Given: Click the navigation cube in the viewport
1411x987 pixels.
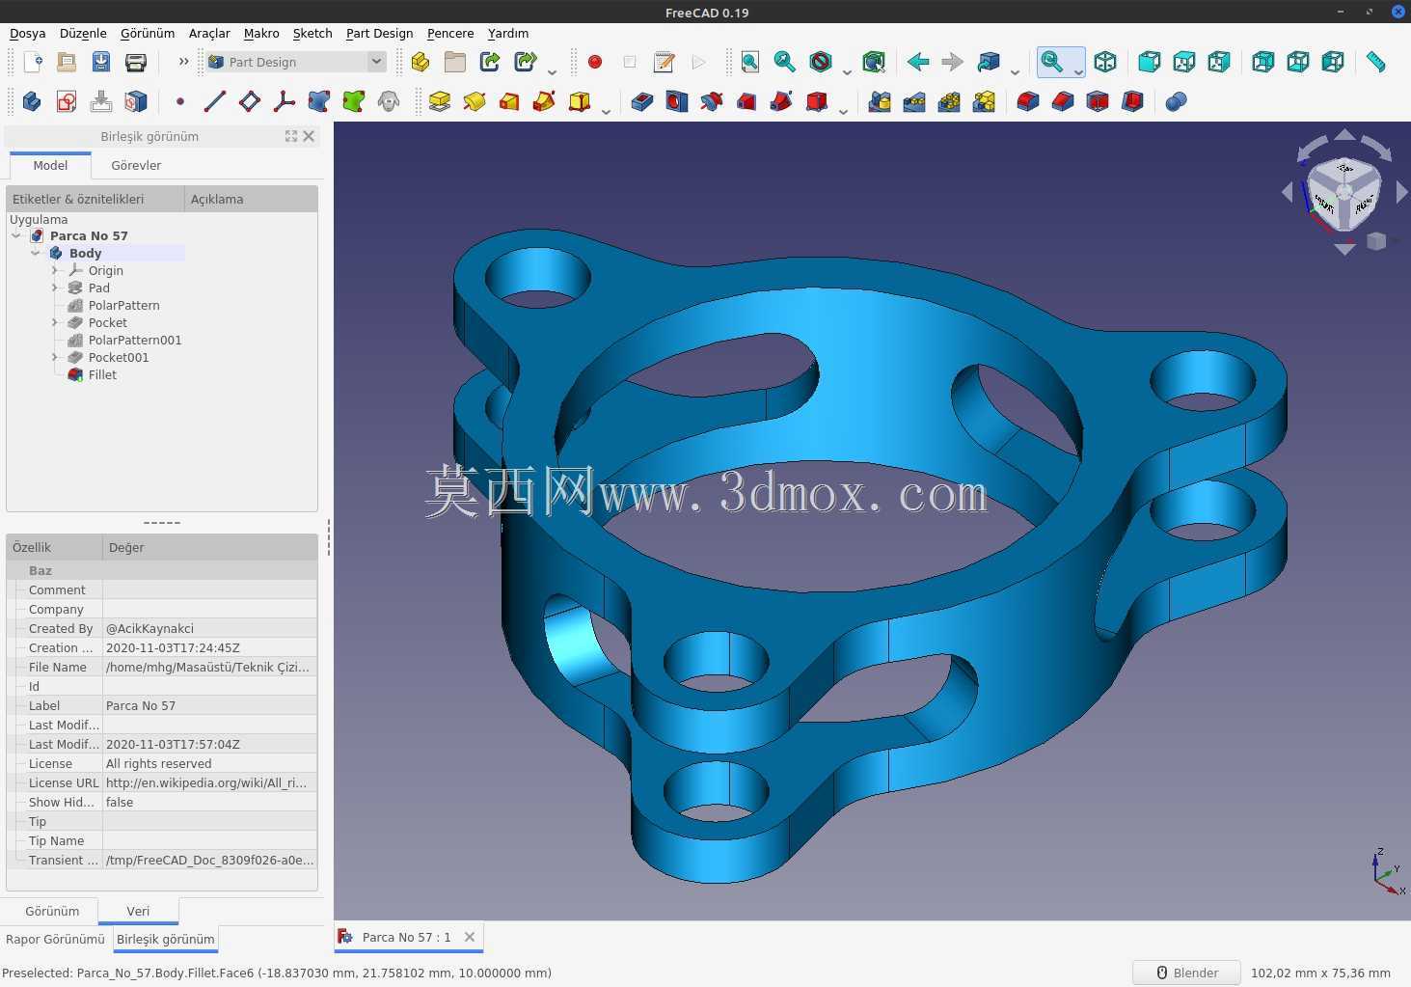Looking at the screenshot, I should point(1343,192).
